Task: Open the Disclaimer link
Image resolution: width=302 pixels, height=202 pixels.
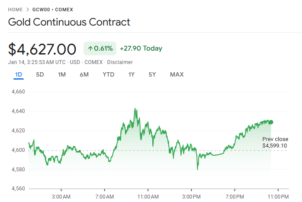Action: click(x=120, y=62)
